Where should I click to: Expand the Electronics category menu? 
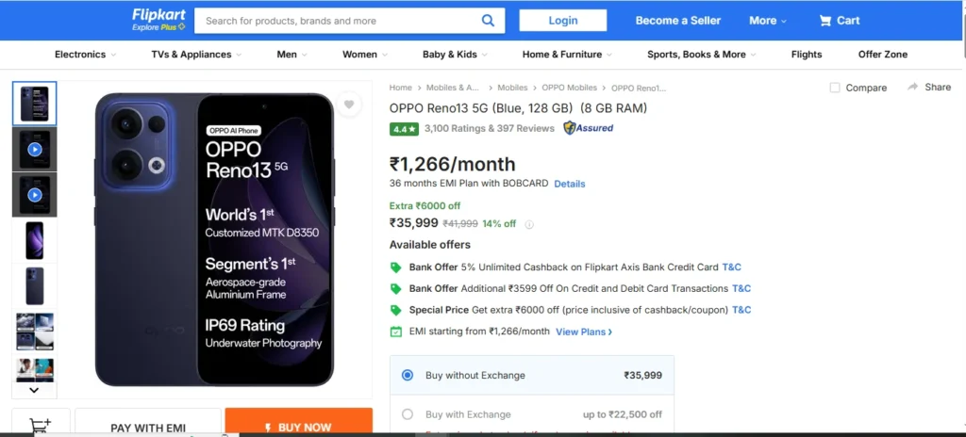[x=85, y=55]
